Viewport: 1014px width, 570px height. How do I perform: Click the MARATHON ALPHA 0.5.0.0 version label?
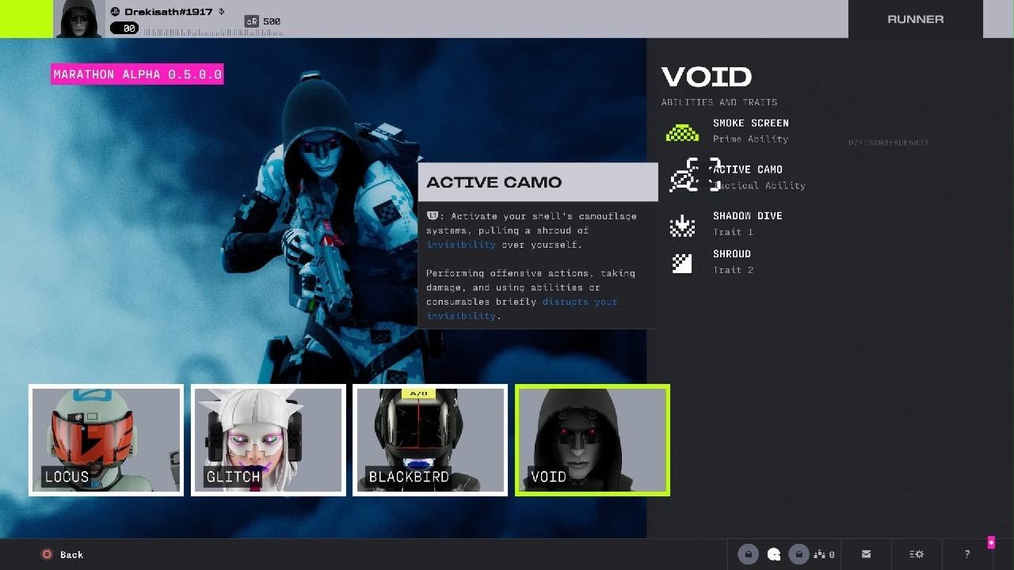tap(137, 74)
